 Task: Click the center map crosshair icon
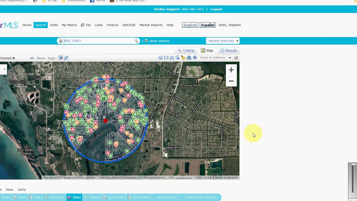pos(195,58)
